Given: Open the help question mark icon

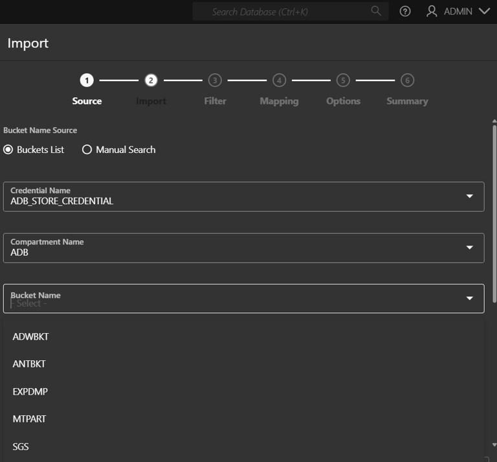Looking at the screenshot, I should pyautogui.click(x=404, y=12).
